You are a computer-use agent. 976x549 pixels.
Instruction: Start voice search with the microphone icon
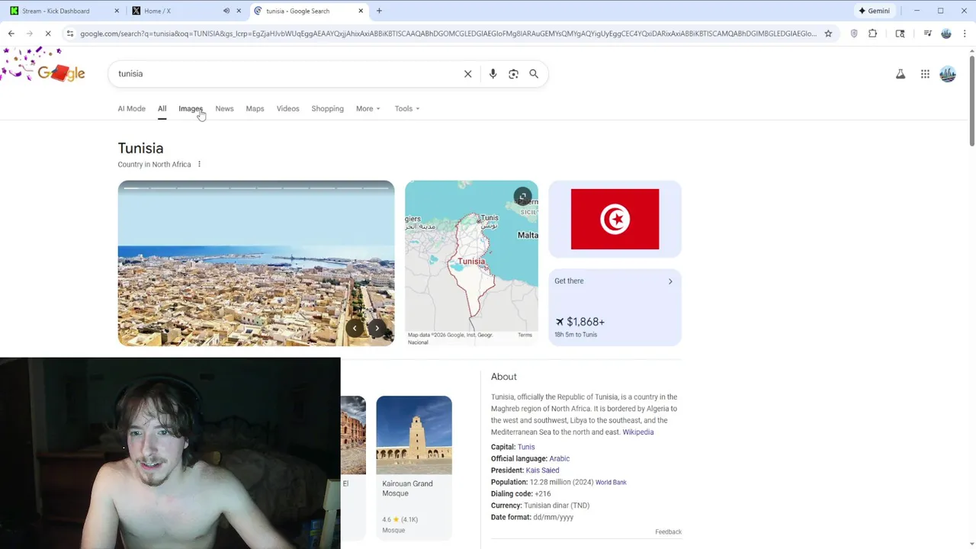(x=493, y=74)
